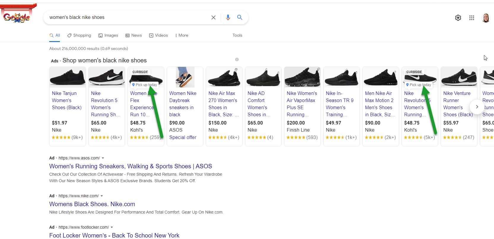
Task: Expand the footlocker.com ad URL dropdown arrow
Action: tap(112, 227)
